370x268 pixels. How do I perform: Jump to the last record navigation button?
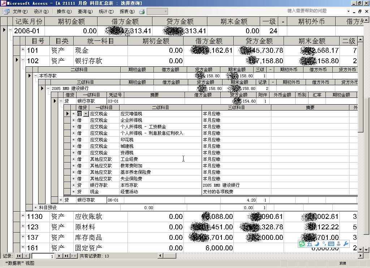(66, 256)
